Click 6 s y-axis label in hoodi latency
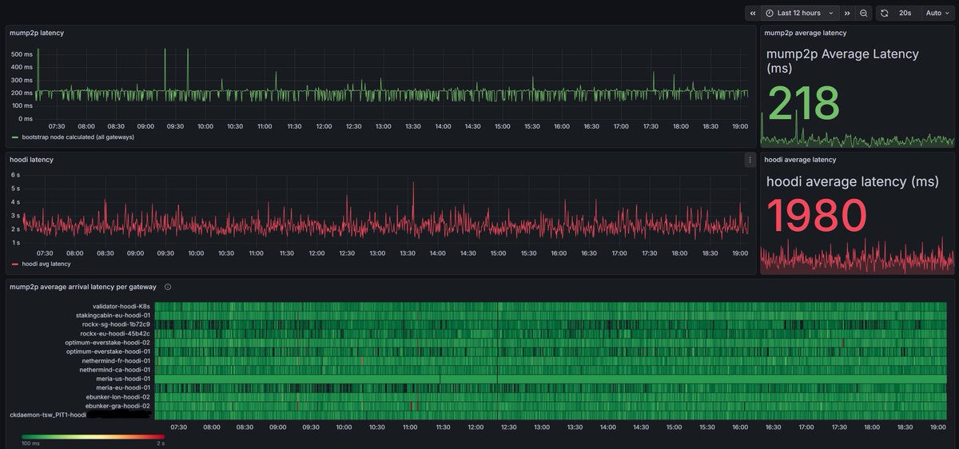Viewport: 959px width, 449px height. 15,174
